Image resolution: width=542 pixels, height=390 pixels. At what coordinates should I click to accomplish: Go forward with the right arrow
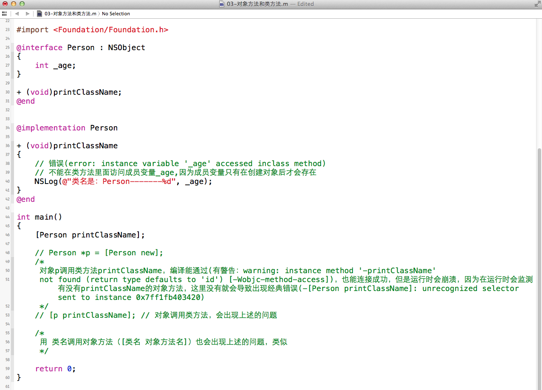pyautogui.click(x=28, y=14)
